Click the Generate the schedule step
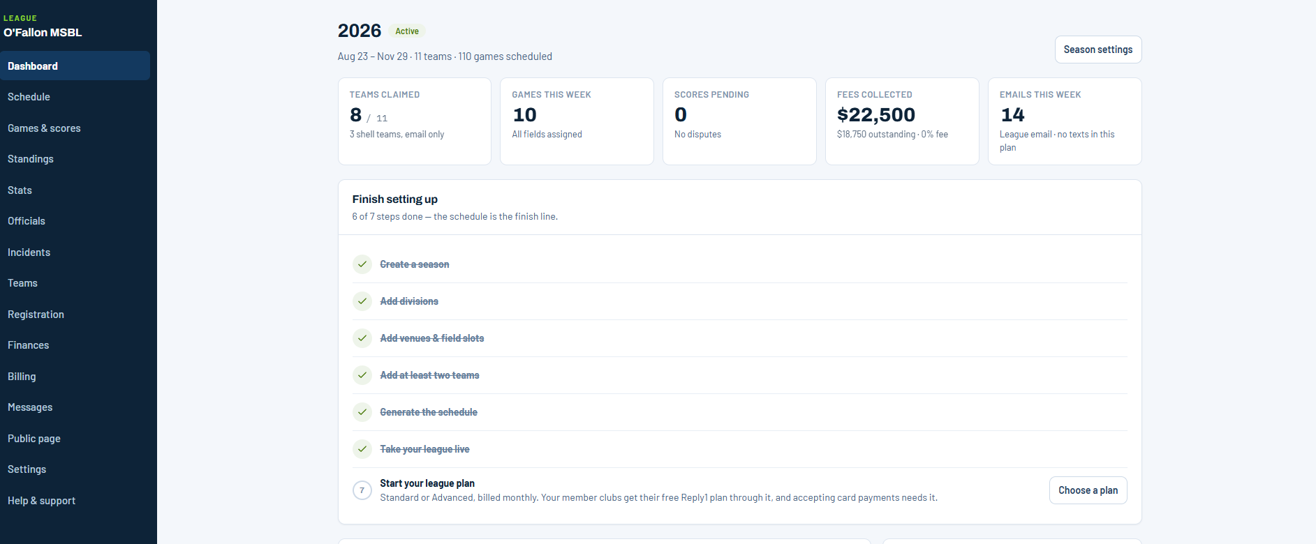The height and width of the screenshot is (544, 1316). pos(429,412)
